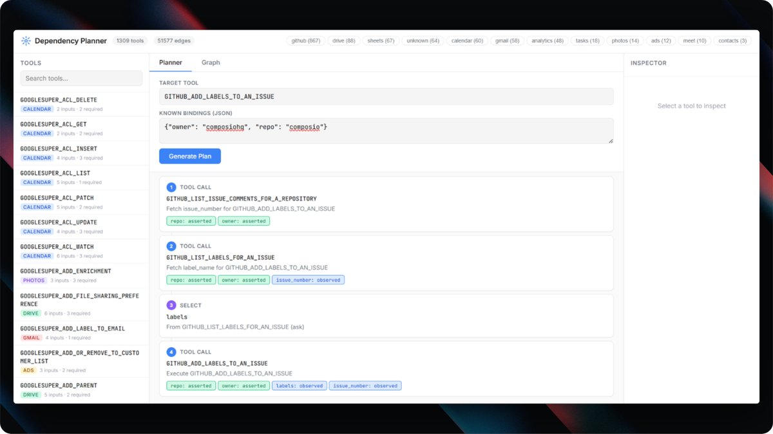Click the CALENDAR tag on ACL_DELETE
This screenshot has height=434, width=773.
pyautogui.click(x=37, y=109)
